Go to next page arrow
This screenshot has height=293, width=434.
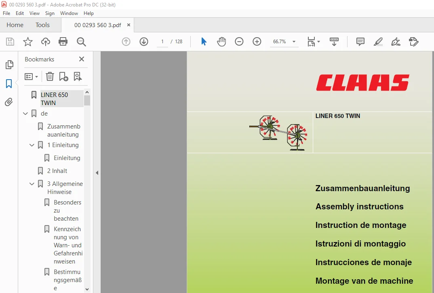click(x=144, y=42)
